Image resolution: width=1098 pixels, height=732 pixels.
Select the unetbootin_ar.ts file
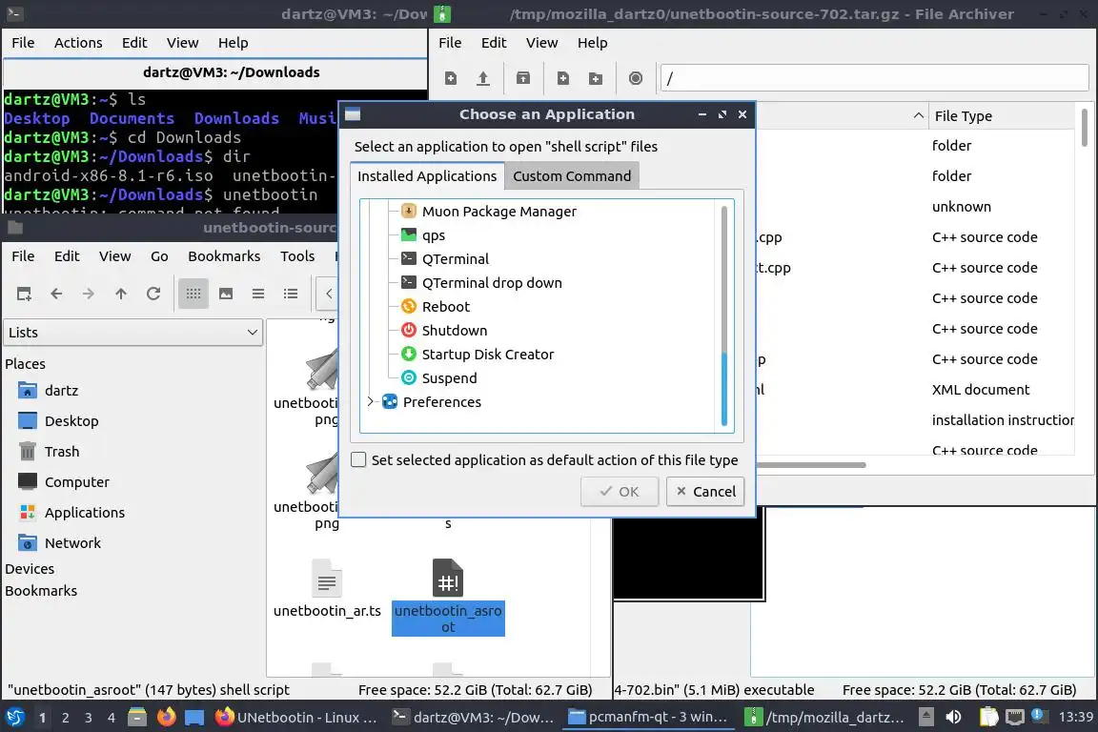[327, 590]
